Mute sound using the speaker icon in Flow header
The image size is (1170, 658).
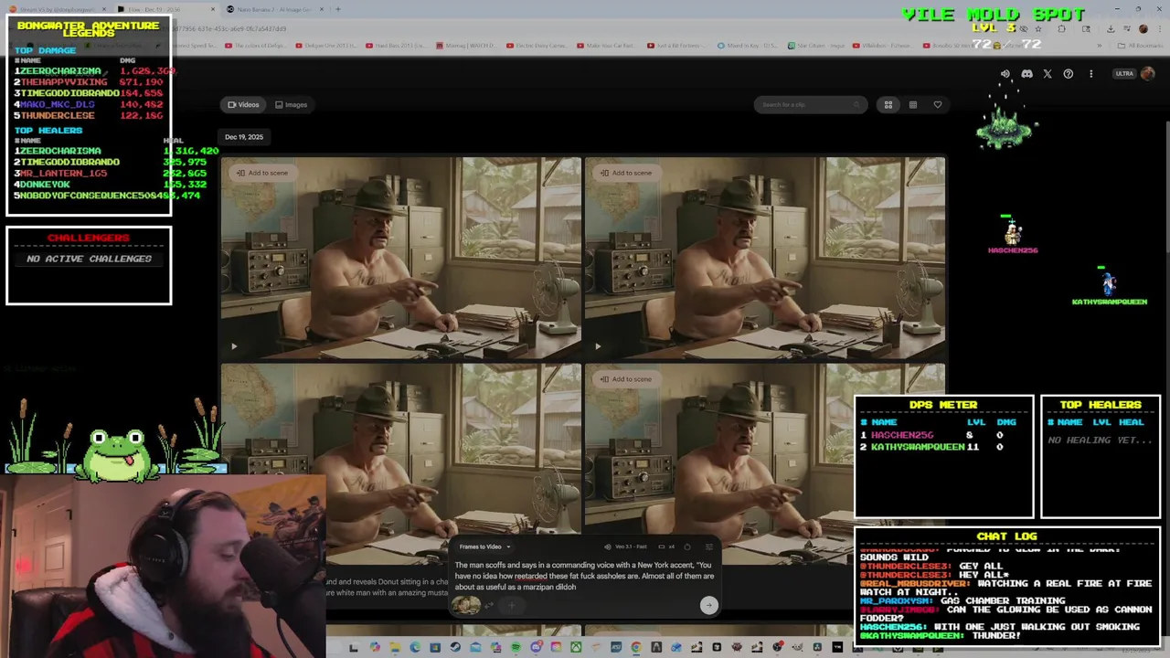1005,74
